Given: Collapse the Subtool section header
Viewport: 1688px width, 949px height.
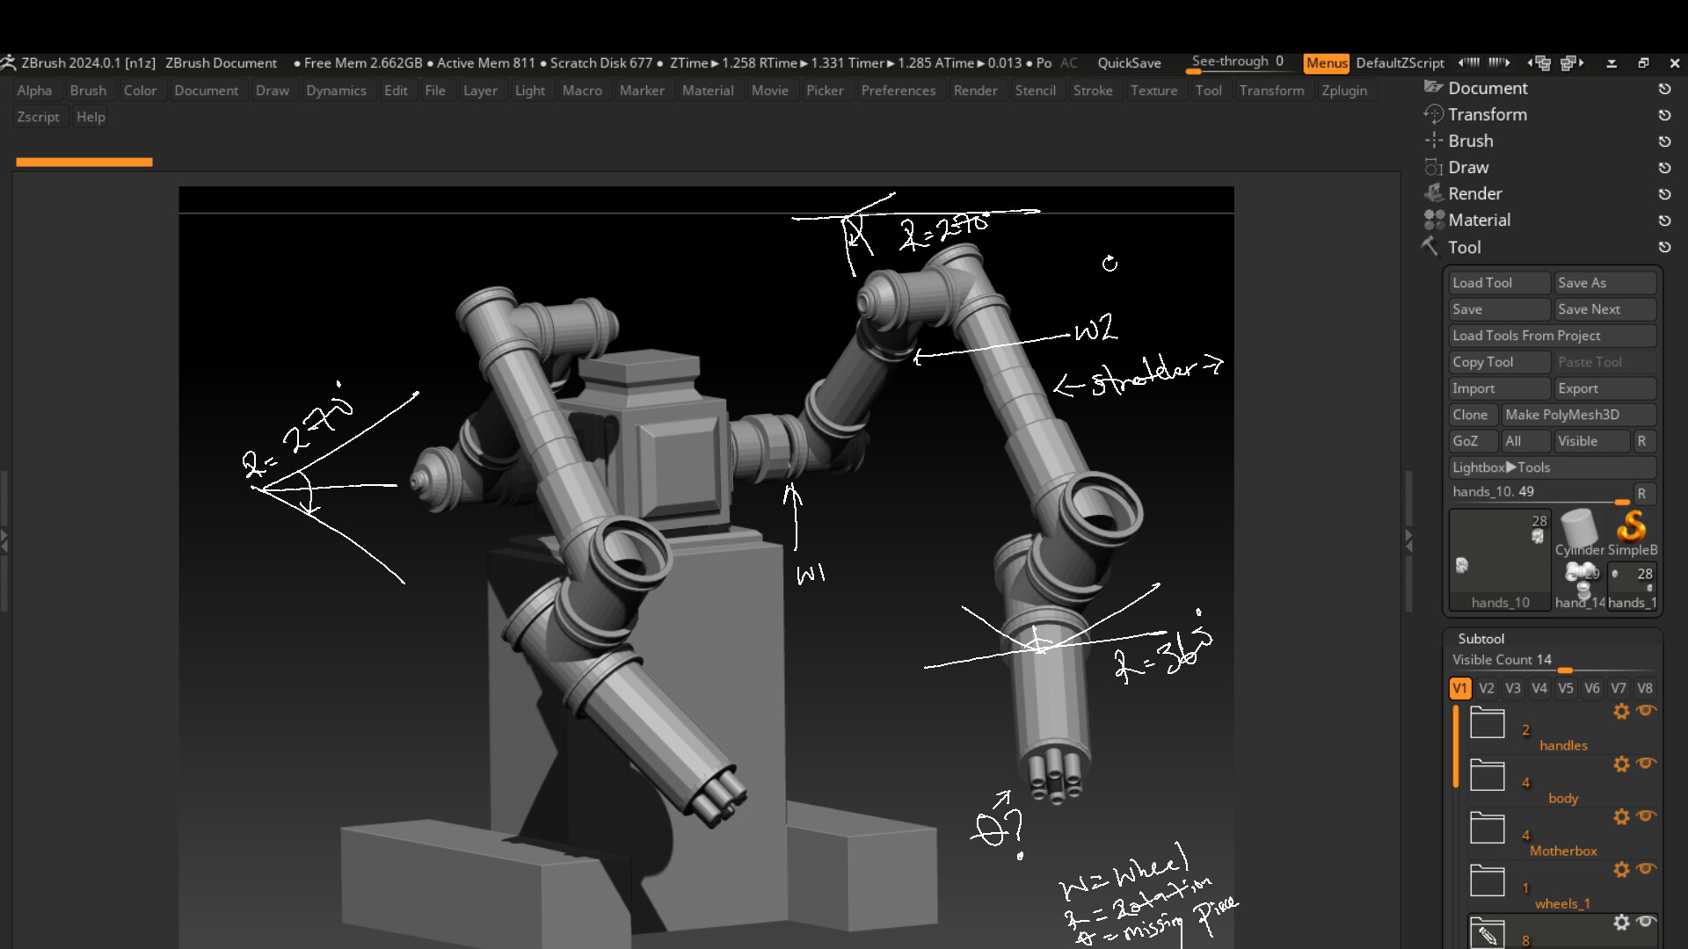Looking at the screenshot, I should (1481, 639).
